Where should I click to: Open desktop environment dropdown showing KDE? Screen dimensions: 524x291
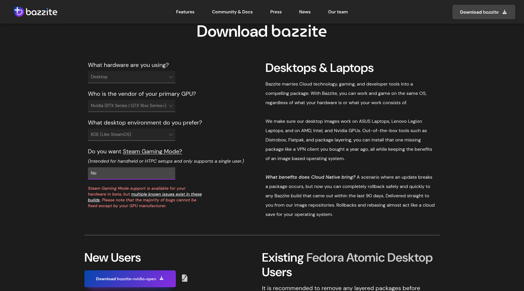click(x=132, y=134)
